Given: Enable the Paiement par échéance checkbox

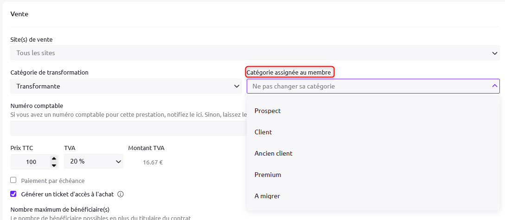Looking at the screenshot, I should [x=13, y=180].
